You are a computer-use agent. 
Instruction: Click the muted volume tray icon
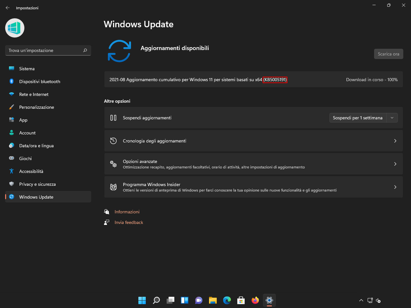pyautogui.click(x=378, y=300)
